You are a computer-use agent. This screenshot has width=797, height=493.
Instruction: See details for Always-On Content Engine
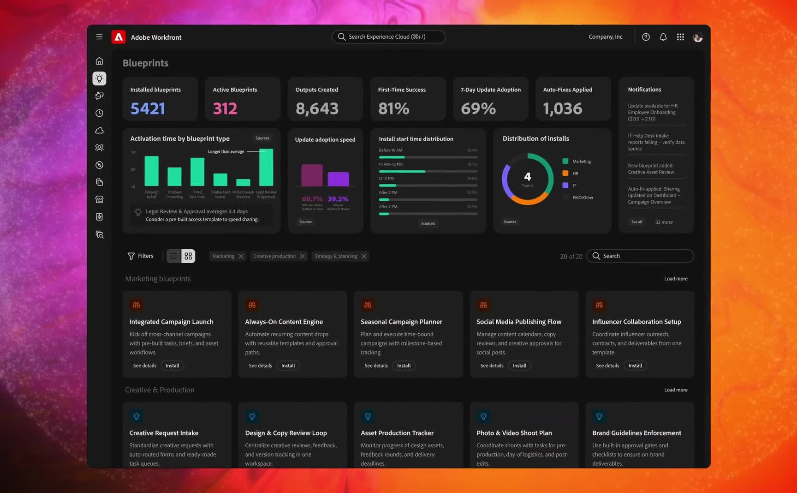tap(260, 366)
